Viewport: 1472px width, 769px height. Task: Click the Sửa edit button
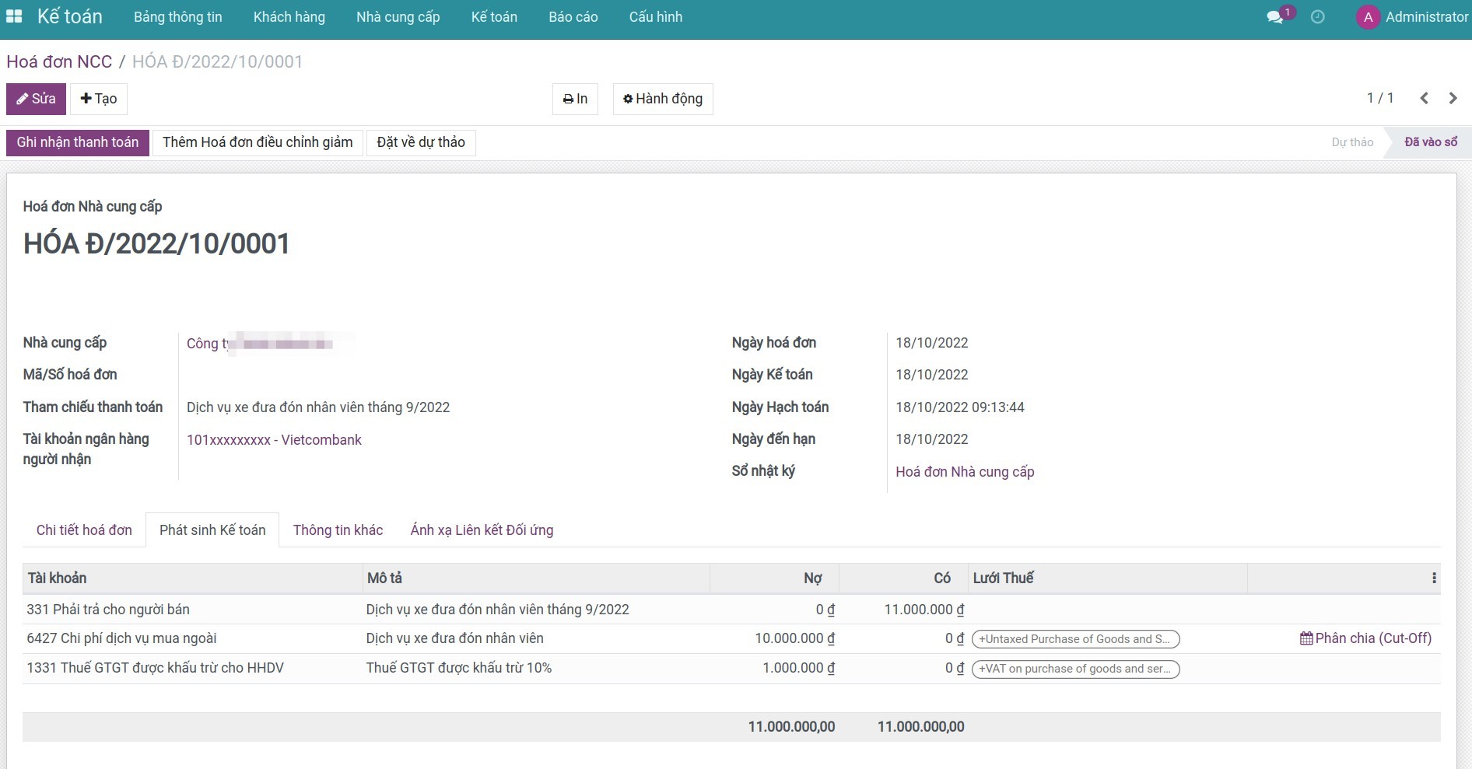coord(36,99)
